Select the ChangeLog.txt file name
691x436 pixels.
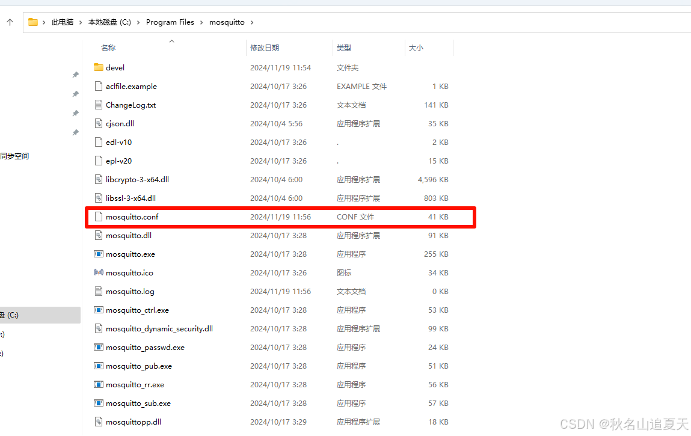click(x=131, y=105)
